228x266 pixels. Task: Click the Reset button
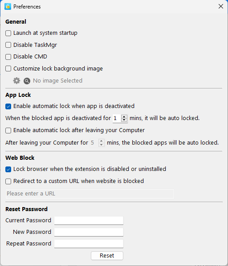(x=107, y=256)
